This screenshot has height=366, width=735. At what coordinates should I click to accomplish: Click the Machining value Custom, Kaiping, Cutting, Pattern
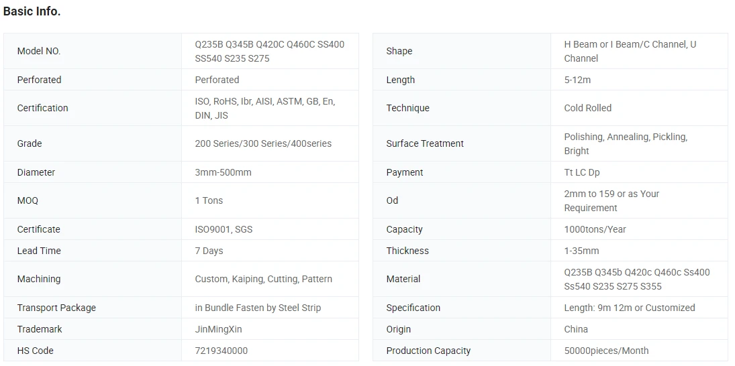tap(263, 279)
